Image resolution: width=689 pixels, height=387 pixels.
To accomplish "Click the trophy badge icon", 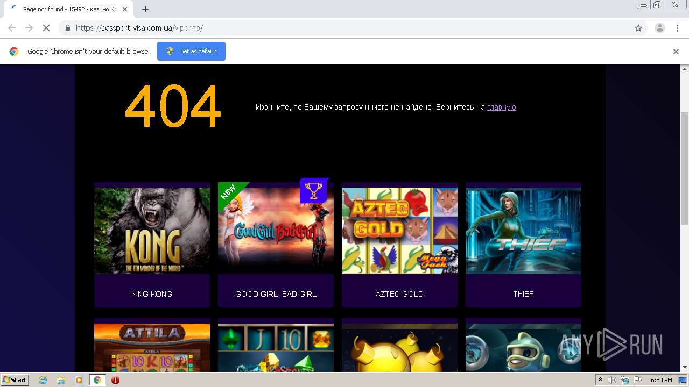I will [x=313, y=190].
